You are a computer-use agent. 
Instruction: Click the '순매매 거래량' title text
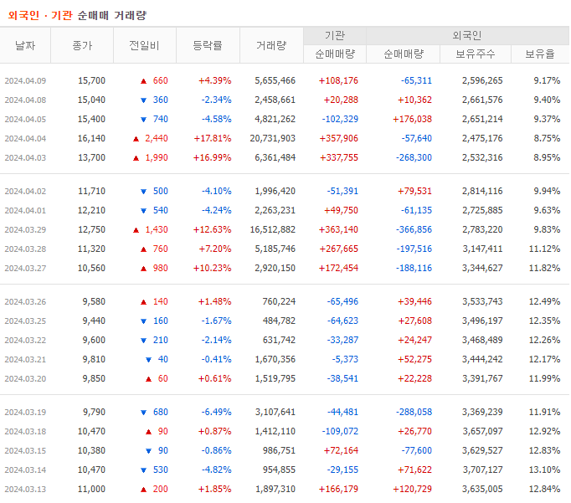tap(112, 15)
